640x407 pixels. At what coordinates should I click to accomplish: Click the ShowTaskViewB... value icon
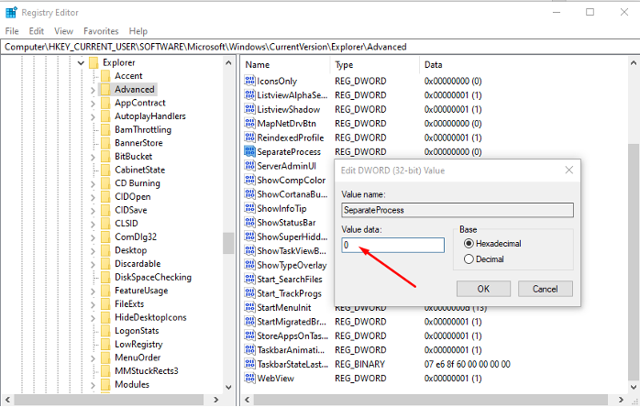(x=249, y=250)
